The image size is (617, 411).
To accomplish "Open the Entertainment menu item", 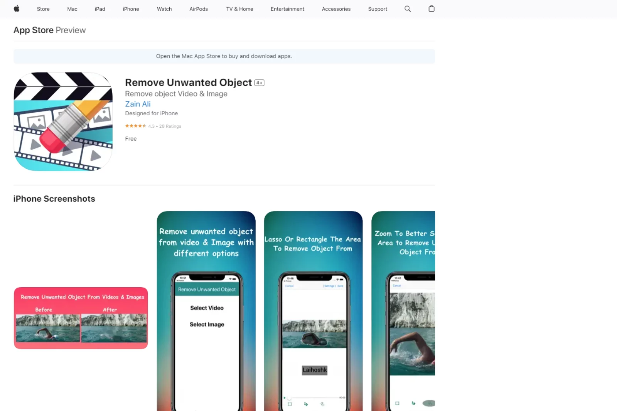I will pyautogui.click(x=287, y=9).
